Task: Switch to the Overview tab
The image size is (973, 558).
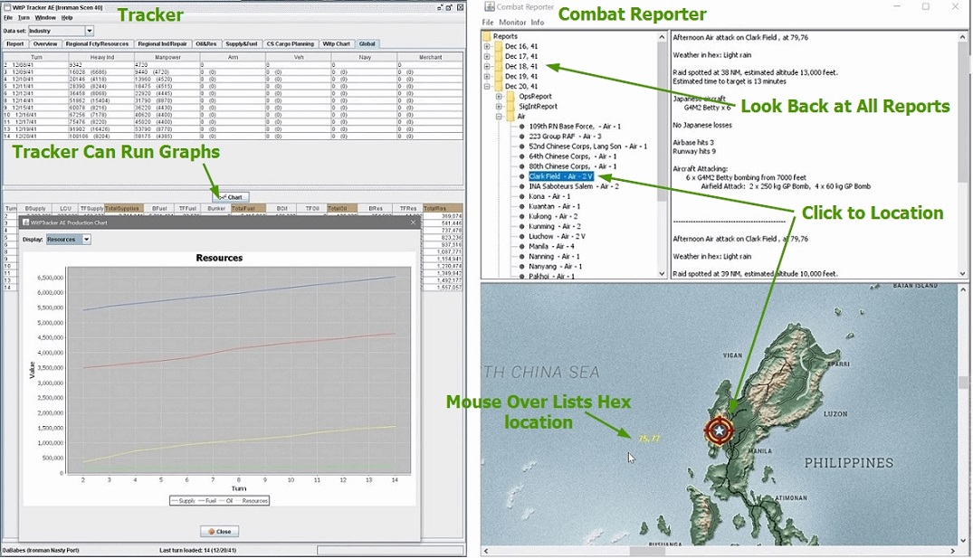Action: [44, 44]
